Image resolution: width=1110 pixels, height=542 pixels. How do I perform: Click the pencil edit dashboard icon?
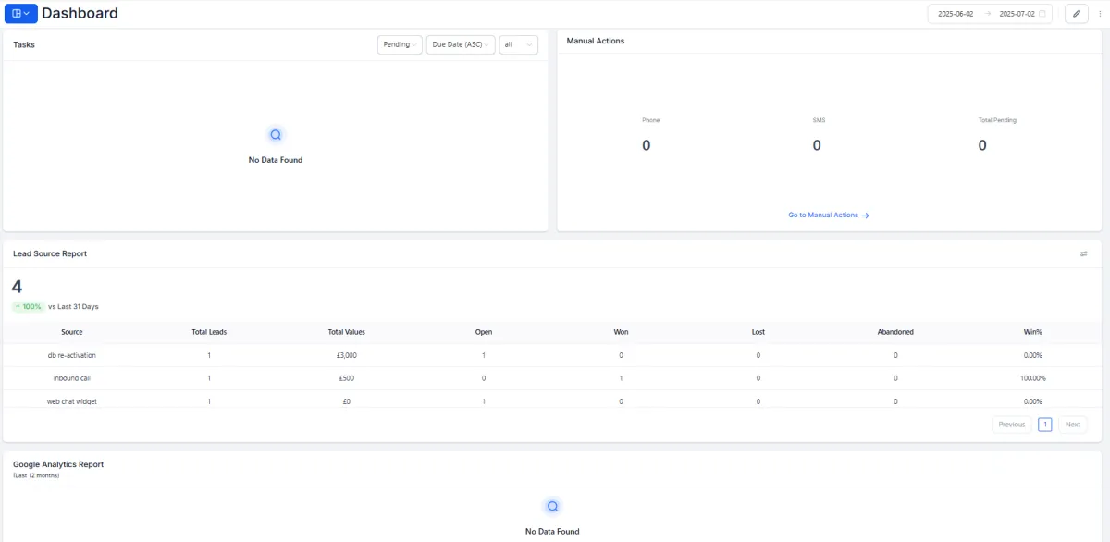point(1077,14)
